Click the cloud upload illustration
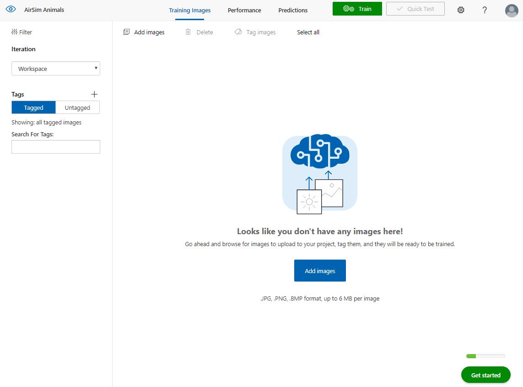The image size is (523, 387). (x=320, y=174)
